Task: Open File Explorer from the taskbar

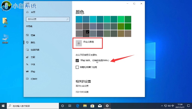Action: 85,106
